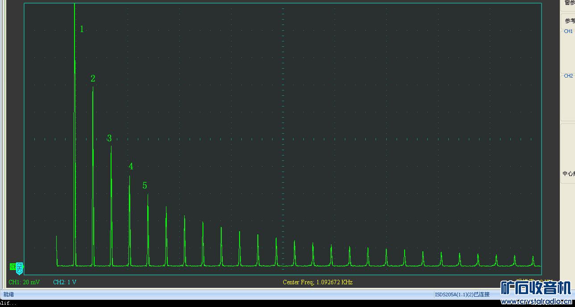Click the CH1 group label in side panel
The height and width of the screenshot is (307, 575).
[568, 31]
